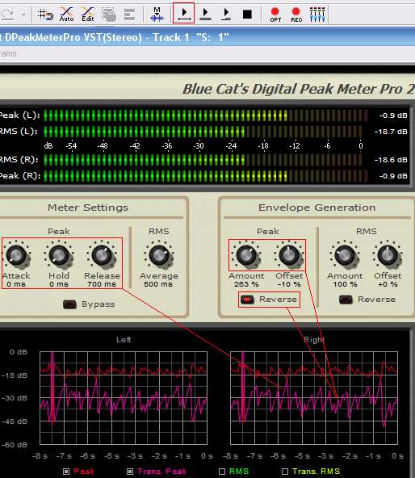Click the M waveform marker icon

(157, 15)
